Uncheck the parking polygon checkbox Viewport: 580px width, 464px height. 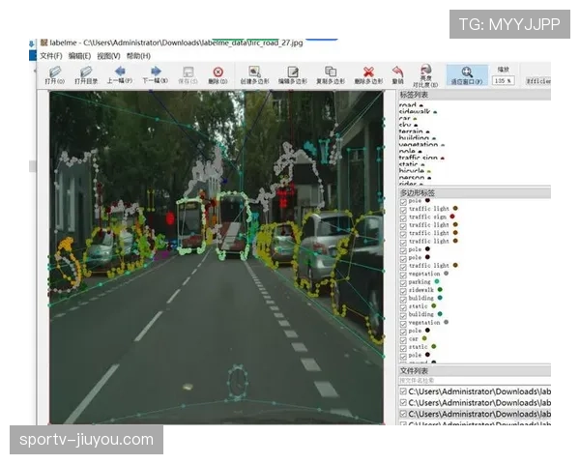click(403, 282)
